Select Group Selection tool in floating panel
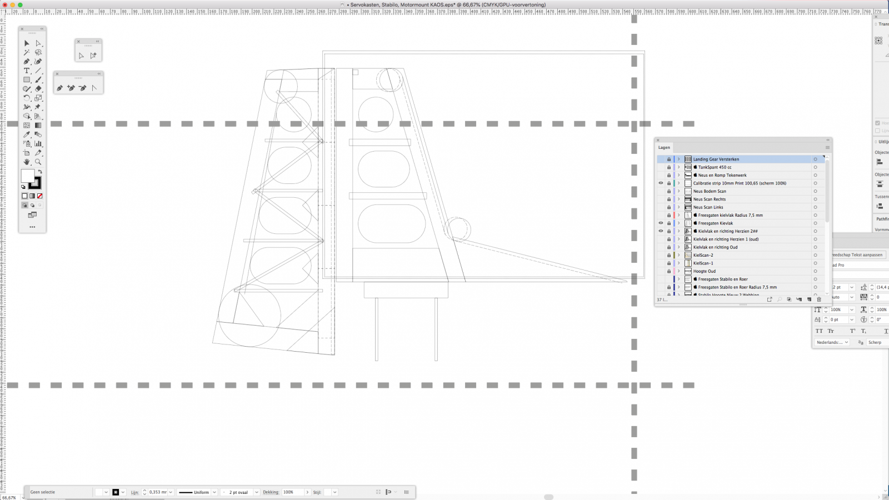Viewport: 889px width, 500px height. 93,56
